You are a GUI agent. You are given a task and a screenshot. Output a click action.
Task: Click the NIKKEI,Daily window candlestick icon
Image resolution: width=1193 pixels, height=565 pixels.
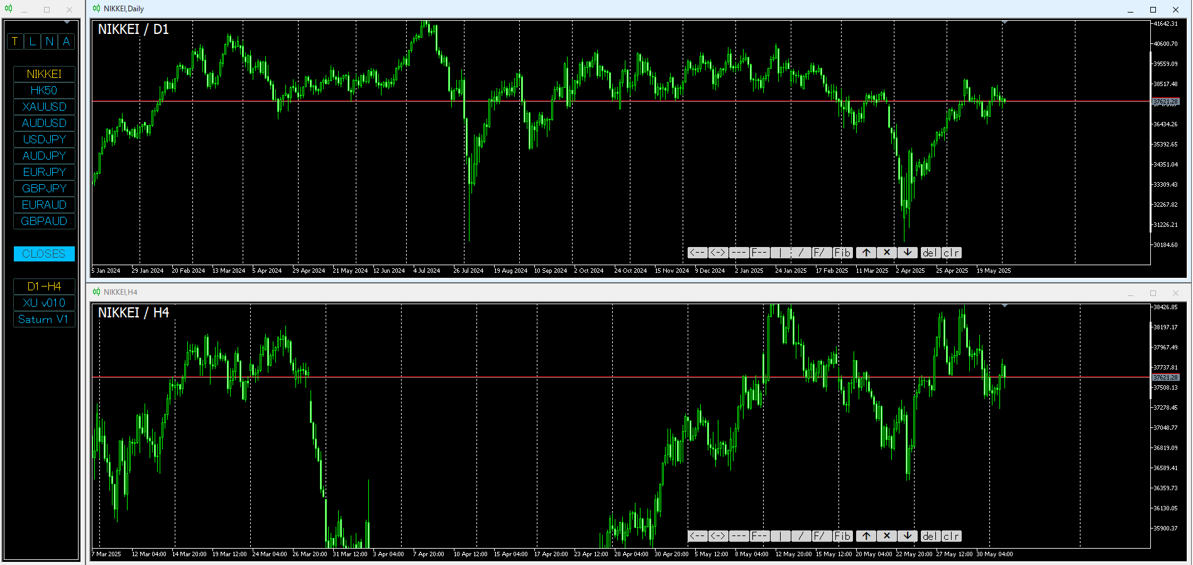[x=96, y=9]
